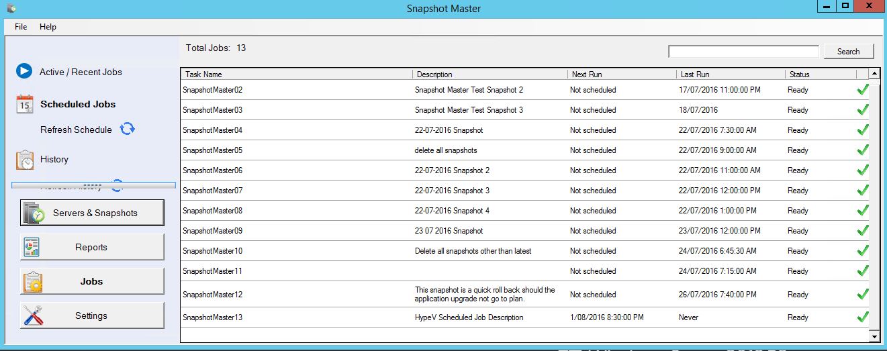887x351 pixels.
Task: Select the SnapshotMaster12 task row
Action: point(524,294)
